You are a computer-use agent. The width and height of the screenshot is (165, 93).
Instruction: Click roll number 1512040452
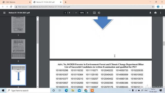click(x=107, y=79)
